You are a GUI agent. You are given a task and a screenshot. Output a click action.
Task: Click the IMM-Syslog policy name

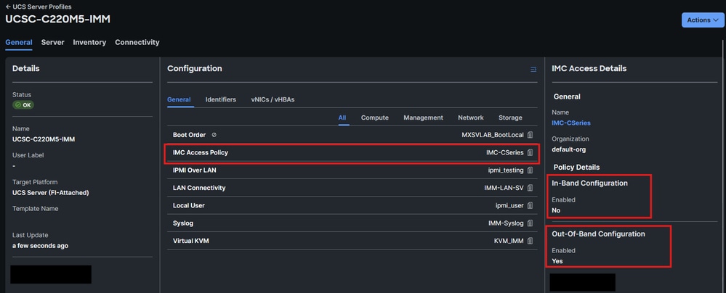(506, 223)
